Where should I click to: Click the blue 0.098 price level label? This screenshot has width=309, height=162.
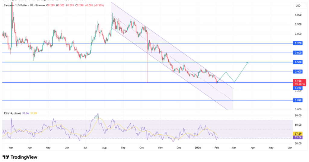click(298, 100)
